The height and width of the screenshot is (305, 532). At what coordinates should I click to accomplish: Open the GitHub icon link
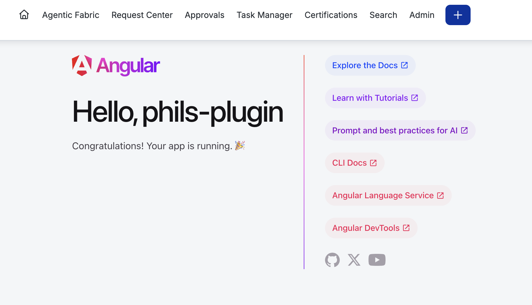coord(332,260)
